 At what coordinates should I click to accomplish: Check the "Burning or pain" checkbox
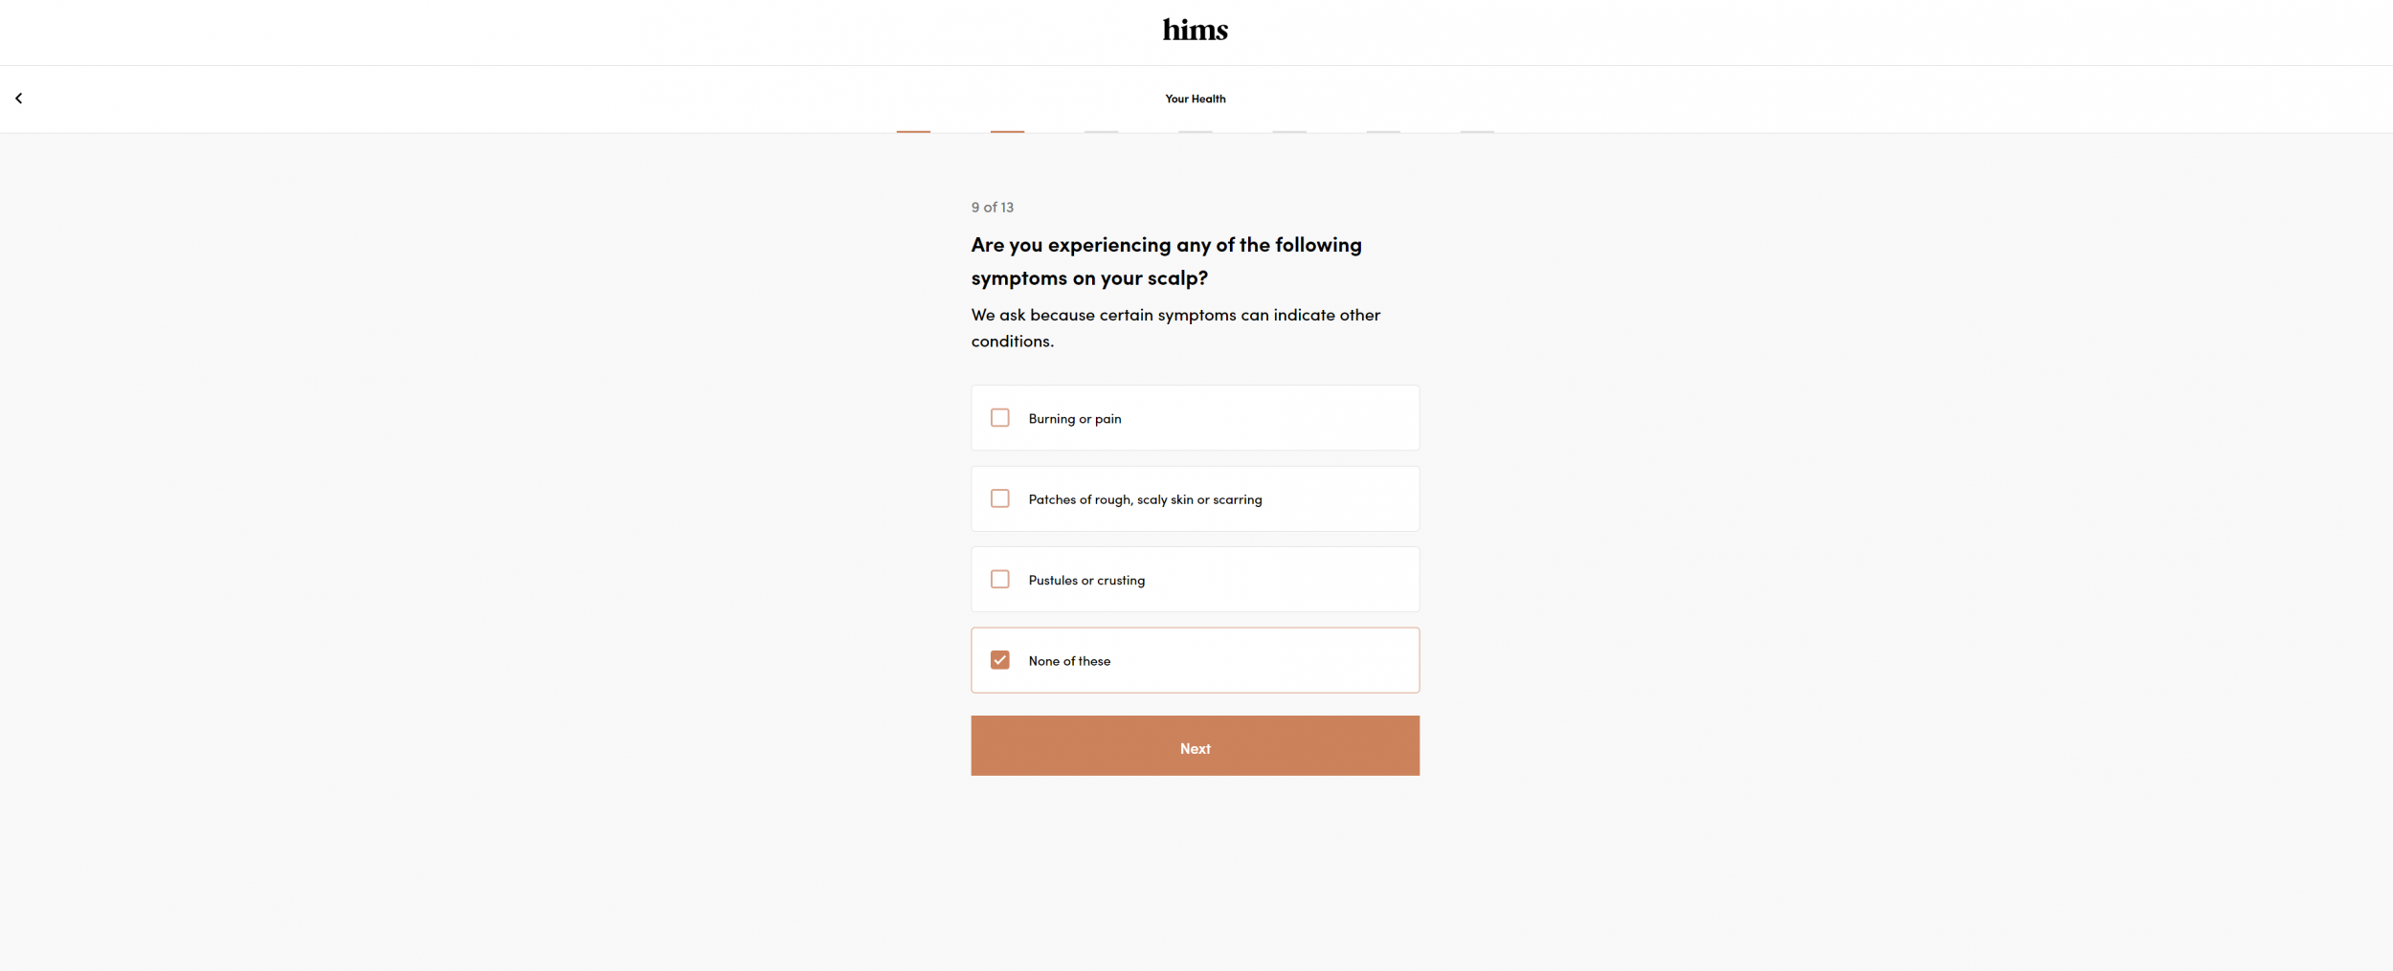pyautogui.click(x=999, y=418)
